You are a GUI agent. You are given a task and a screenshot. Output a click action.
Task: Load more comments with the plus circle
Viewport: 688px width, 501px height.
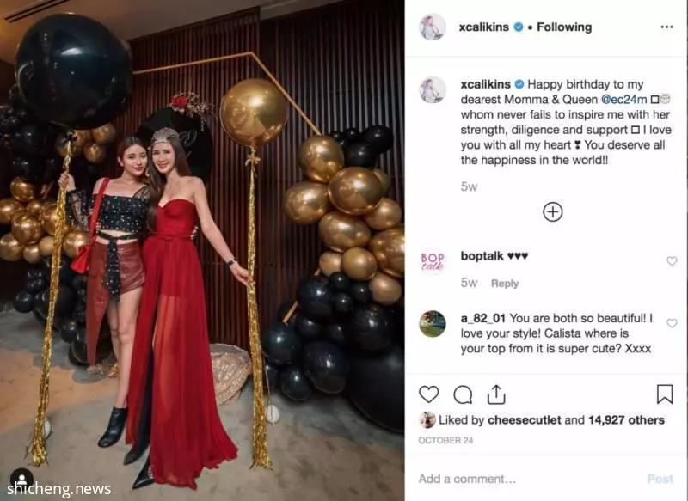pyautogui.click(x=553, y=212)
